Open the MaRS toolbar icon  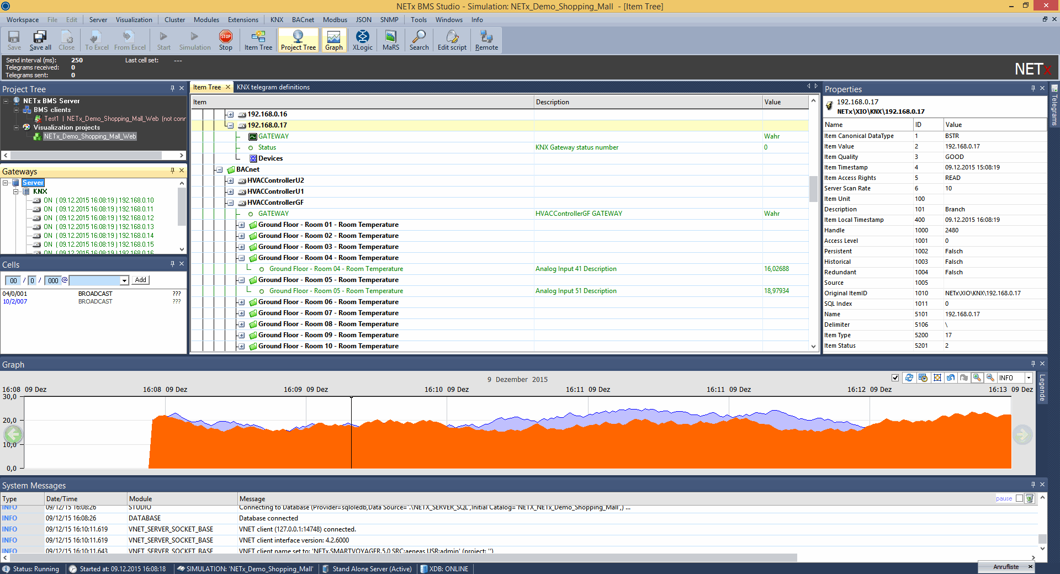391,40
